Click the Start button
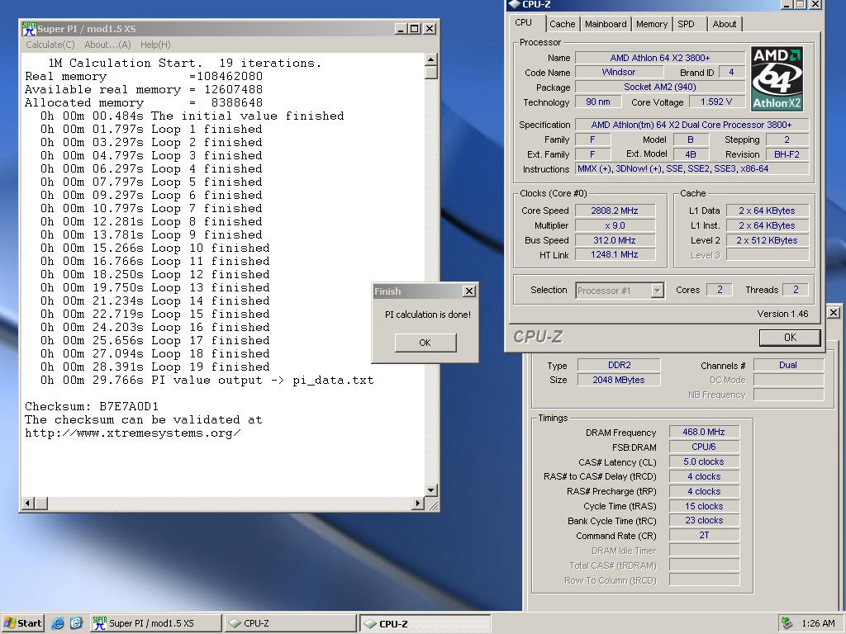 pyautogui.click(x=22, y=623)
